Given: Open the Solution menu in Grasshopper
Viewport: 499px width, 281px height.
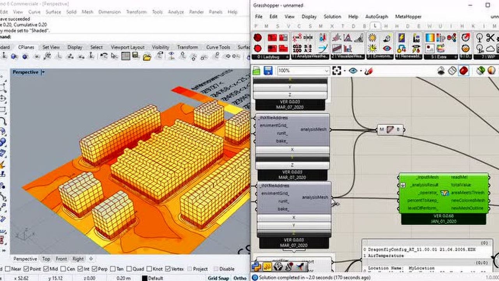Looking at the screenshot, I should [332, 17].
